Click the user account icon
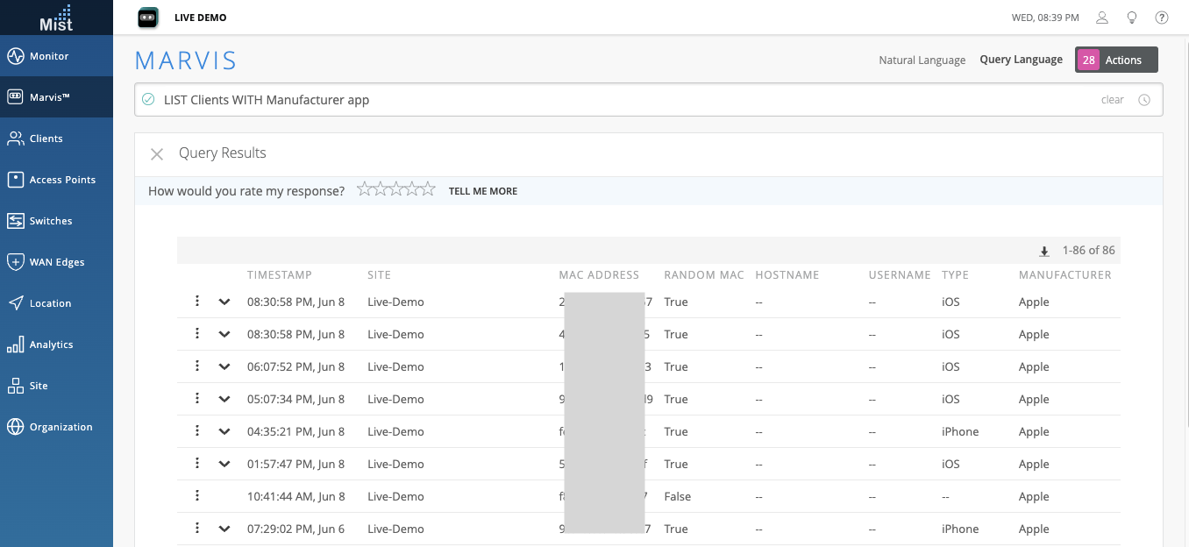The image size is (1189, 547). [x=1102, y=18]
